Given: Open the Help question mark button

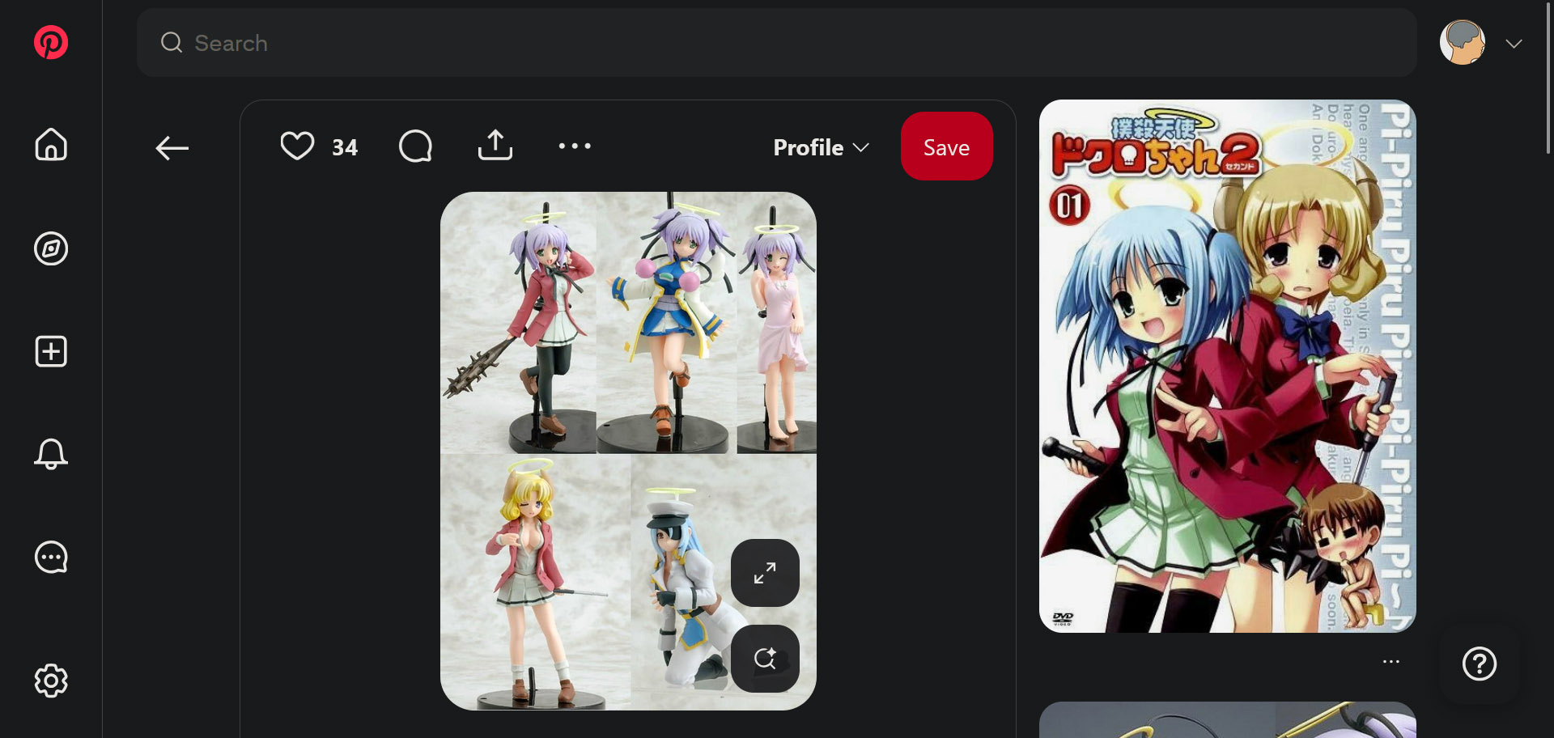Looking at the screenshot, I should [x=1480, y=664].
